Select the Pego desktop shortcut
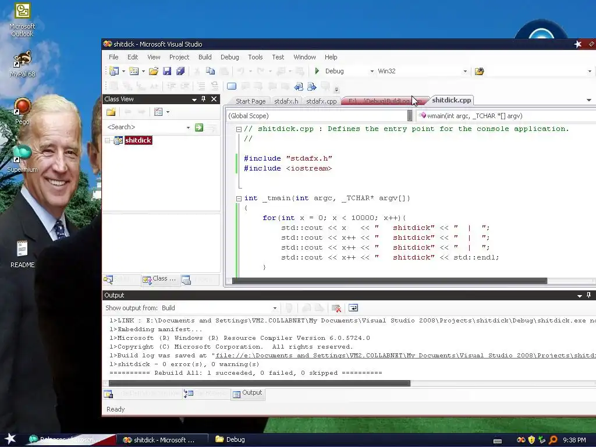 [x=22, y=111]
